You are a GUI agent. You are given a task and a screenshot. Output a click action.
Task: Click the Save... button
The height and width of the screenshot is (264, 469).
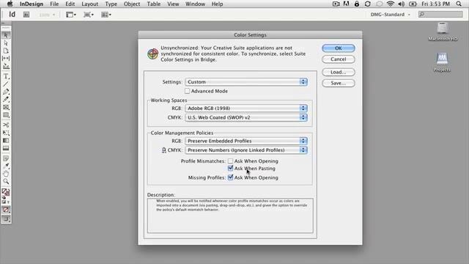pos(339,83)
